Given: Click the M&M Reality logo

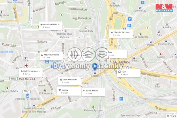Looking at the screenshot, I should [164, 8].
